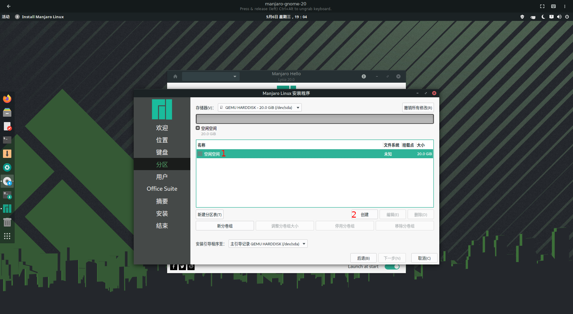Open Firefox from the dock
Image resolution: width=573 pixels, height=314 pixels.
coord(7,98)
